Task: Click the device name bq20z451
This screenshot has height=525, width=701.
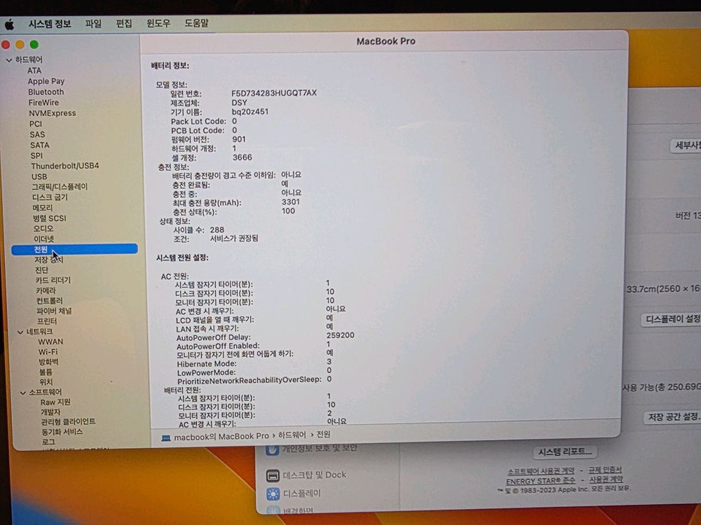Action: point(250,111)
